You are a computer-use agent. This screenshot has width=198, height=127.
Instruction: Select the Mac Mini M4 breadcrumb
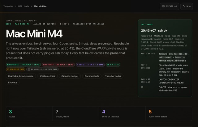pos(40,6)
